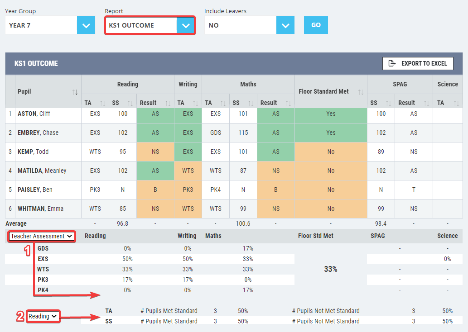Expand the Include Leavers dropdown

[x=285, y=25]
